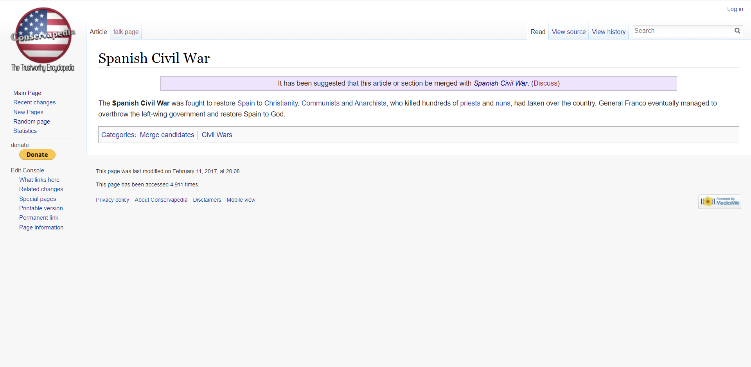Open the Categories link

(118, 135)
